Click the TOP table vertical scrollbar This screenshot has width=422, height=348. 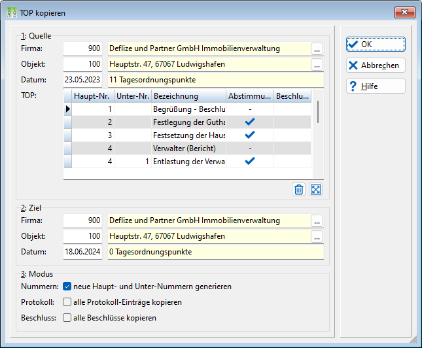318,133
